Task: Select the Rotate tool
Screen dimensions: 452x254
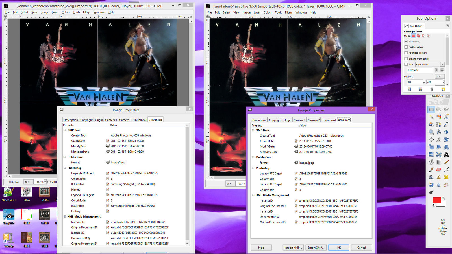Action: click(x=446, y=139)
